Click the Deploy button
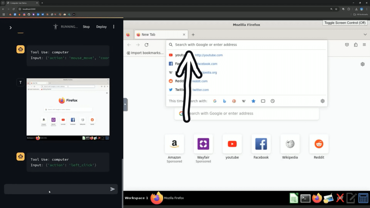Image resolution: width=370 pixels, height=208 pixels. [x=101, y=27]
